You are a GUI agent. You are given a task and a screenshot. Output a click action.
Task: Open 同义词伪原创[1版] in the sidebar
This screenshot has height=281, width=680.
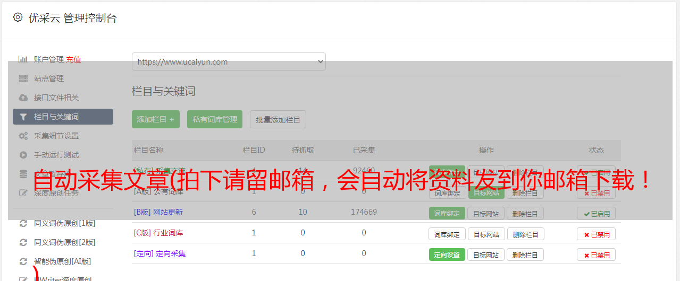[x=65, y=223]
